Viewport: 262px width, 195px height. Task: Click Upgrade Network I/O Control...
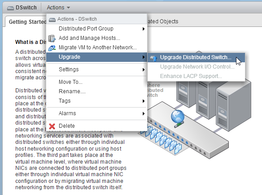pos(196,67)
